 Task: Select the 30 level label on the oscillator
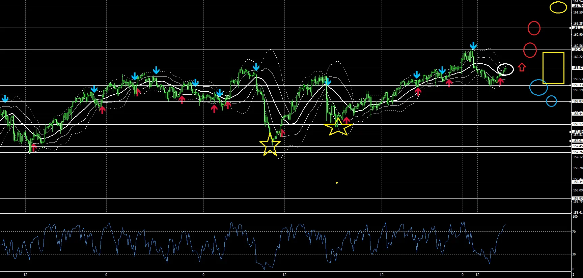coord(574,254)
